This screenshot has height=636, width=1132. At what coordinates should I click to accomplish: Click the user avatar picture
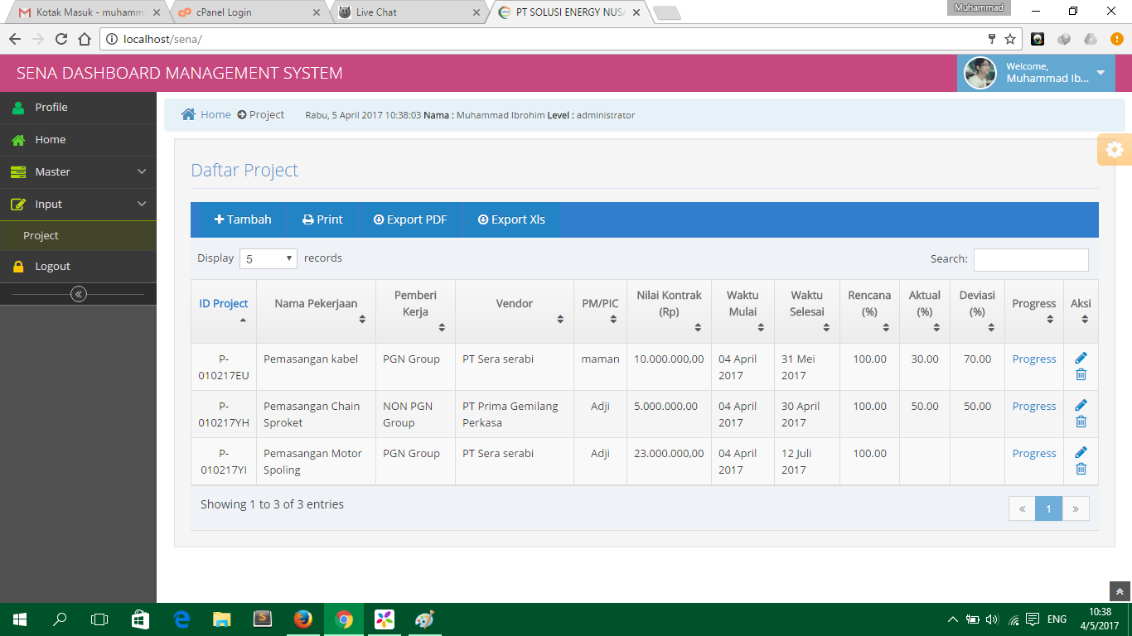[x=980, y=73]
